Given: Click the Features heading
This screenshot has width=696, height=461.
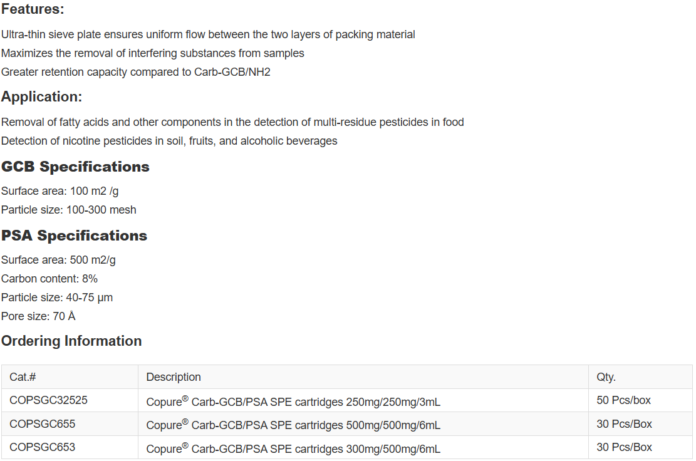Looking at the screenshot, I should pos(33,9).
